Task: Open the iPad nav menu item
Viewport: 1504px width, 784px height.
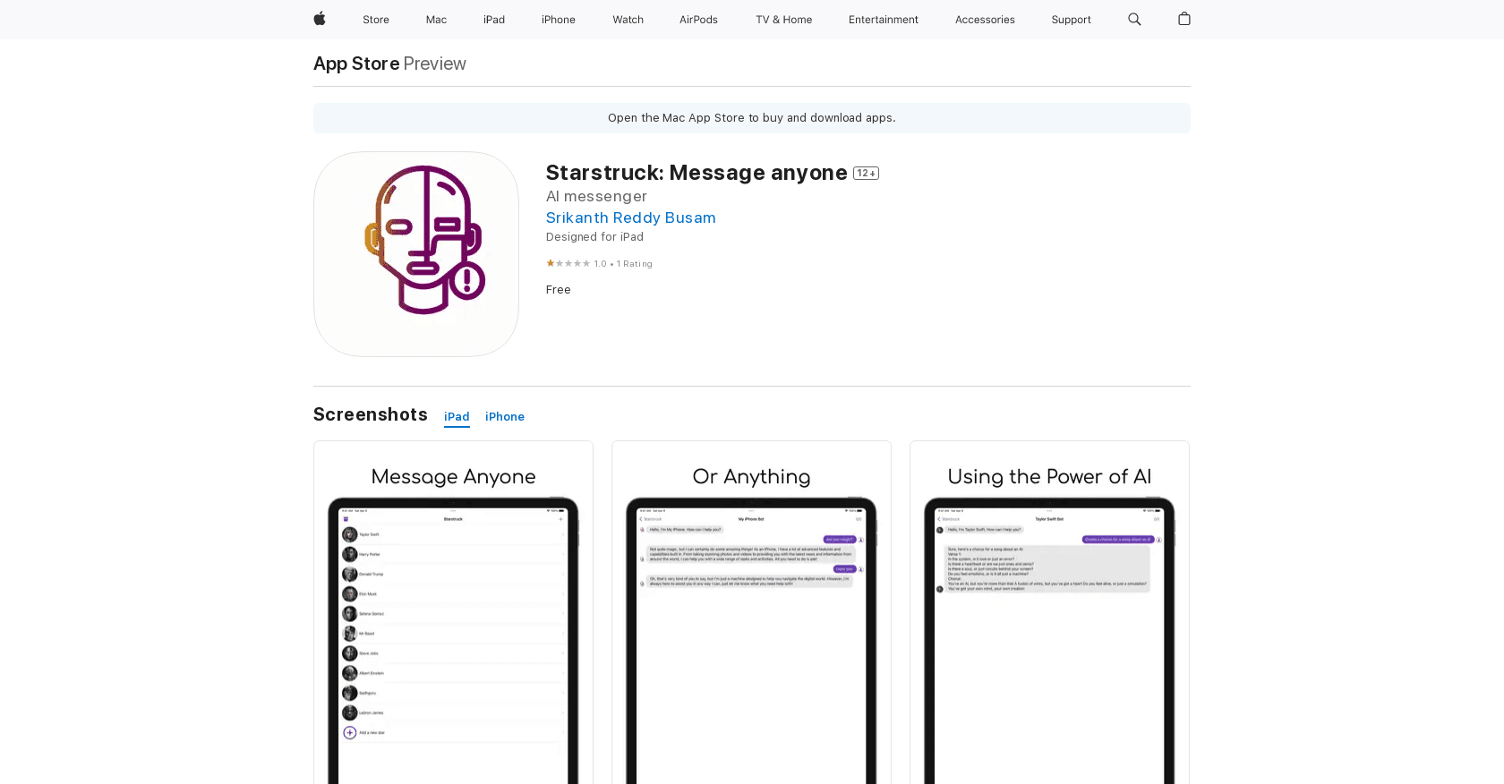Action: (494, 20)
